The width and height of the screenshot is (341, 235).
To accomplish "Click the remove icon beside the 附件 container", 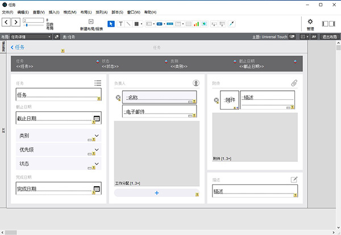I will click(216, 100).
